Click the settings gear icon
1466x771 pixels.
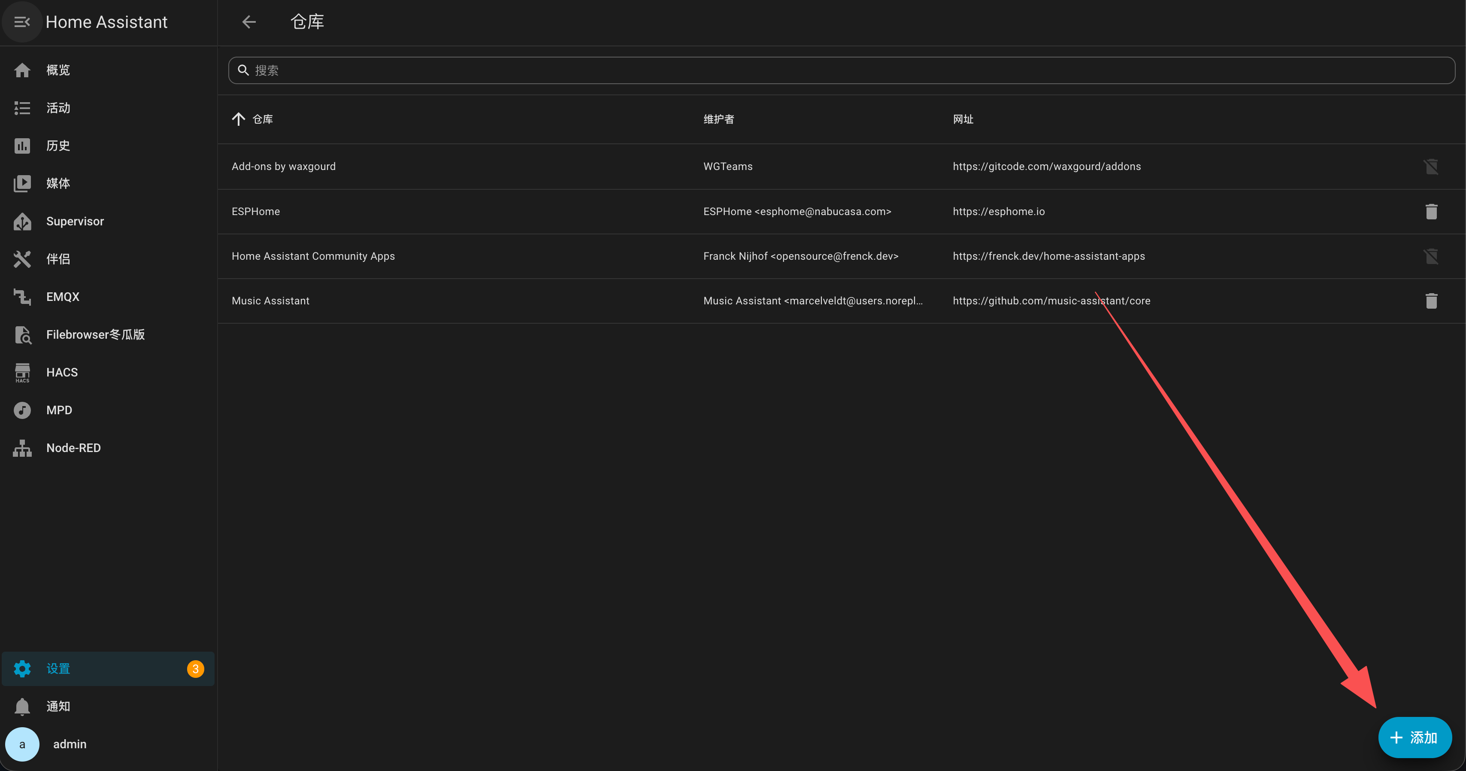click(x=22, y=669)
